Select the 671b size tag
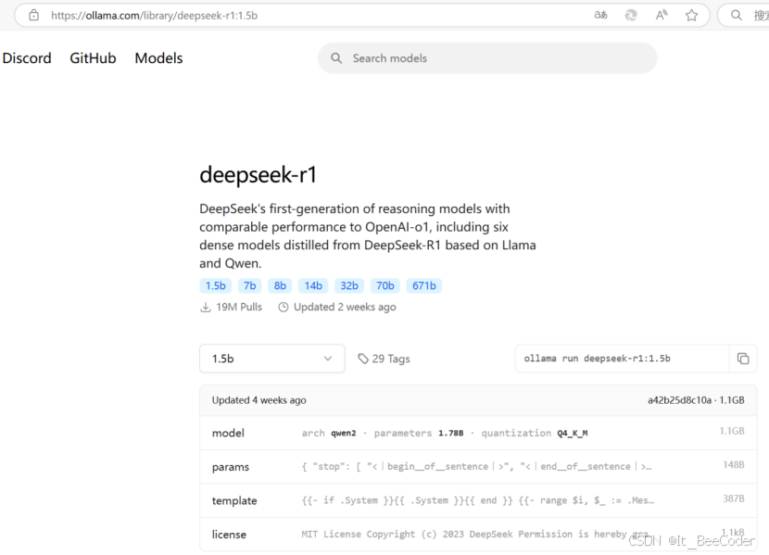 424,285
